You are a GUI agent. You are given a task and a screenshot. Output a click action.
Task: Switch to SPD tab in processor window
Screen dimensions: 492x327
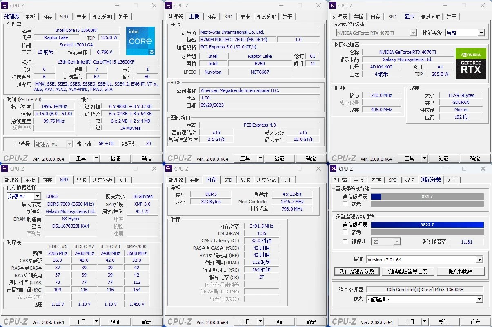click(64, 17)
